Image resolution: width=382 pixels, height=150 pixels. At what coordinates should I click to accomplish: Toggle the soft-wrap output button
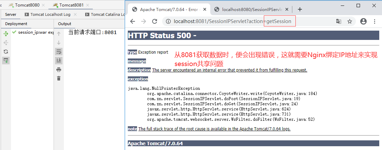(59, 52)
